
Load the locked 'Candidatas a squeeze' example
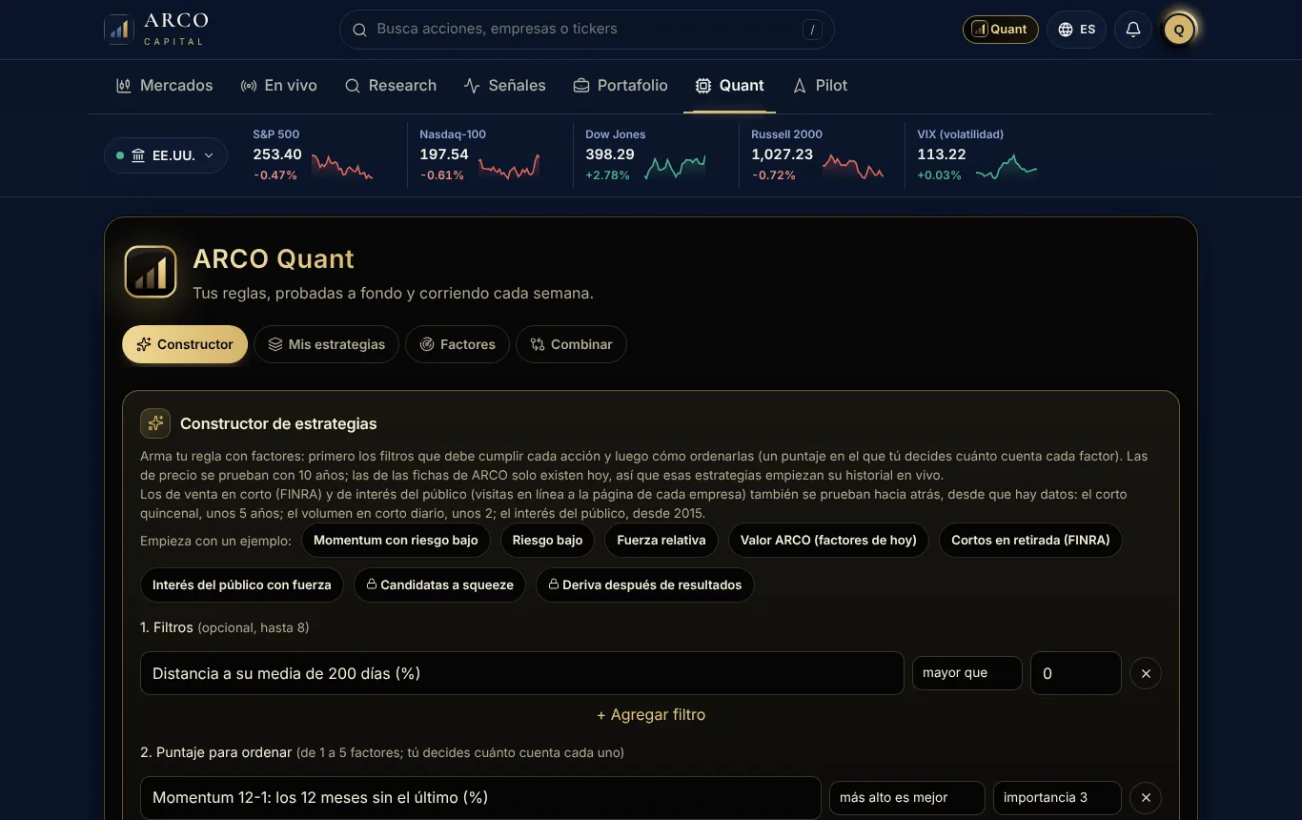click(439, 584)
